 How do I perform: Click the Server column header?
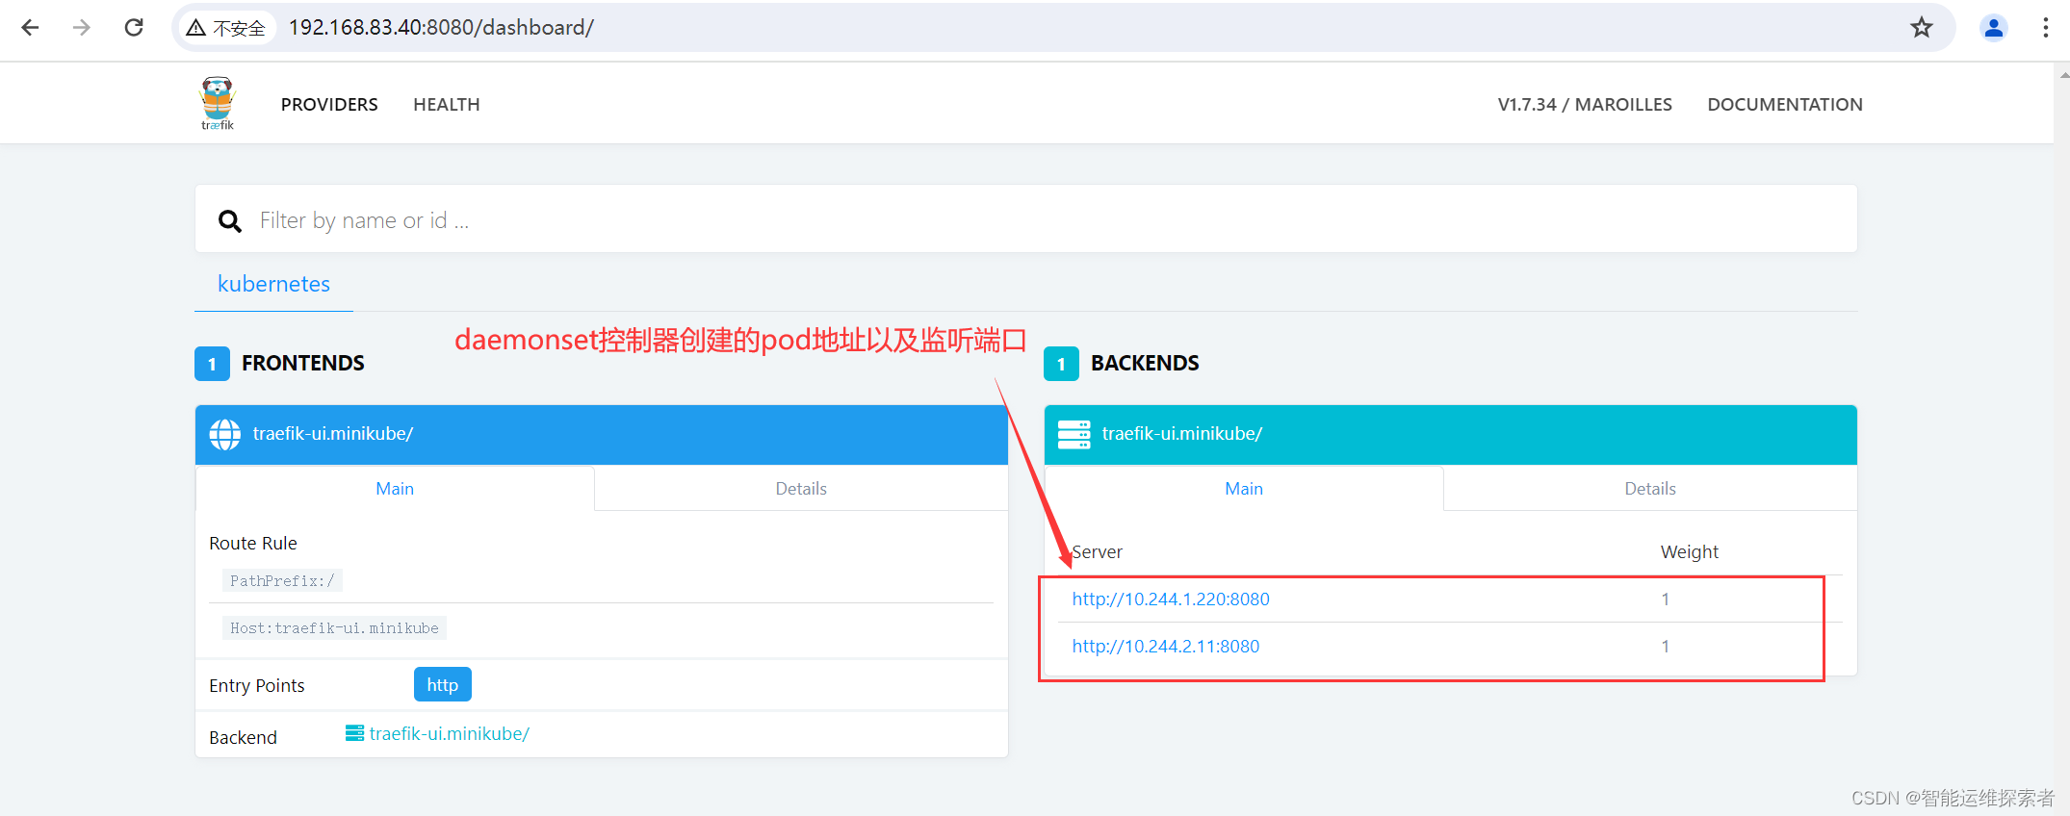click(1098, 552)
